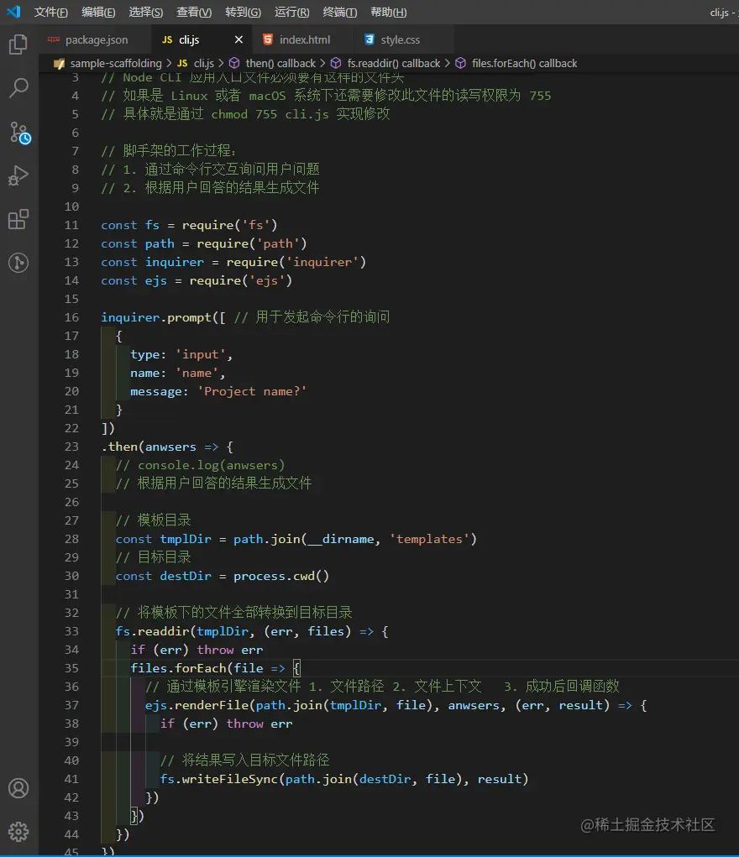The width and height of the screenshot is (739, 857).
Task: Open the 查看(V) menu
Action: [x=194, y=12]
